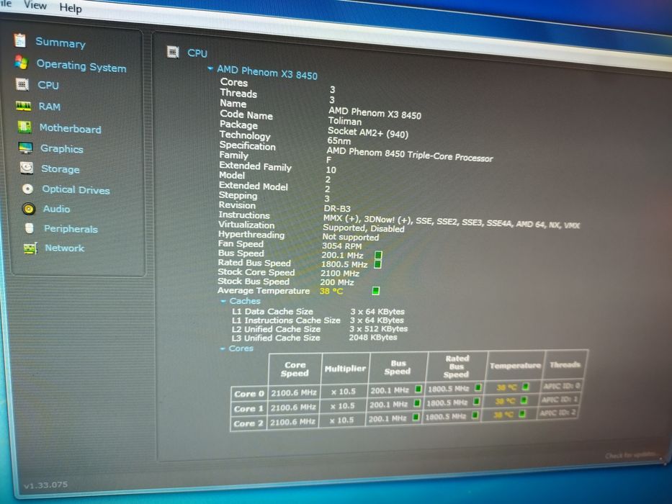Click Core 1 rated bus speed green indicator
Image resolution: width=672 pixels, height=504 pixels.
(x=476, y=402)
